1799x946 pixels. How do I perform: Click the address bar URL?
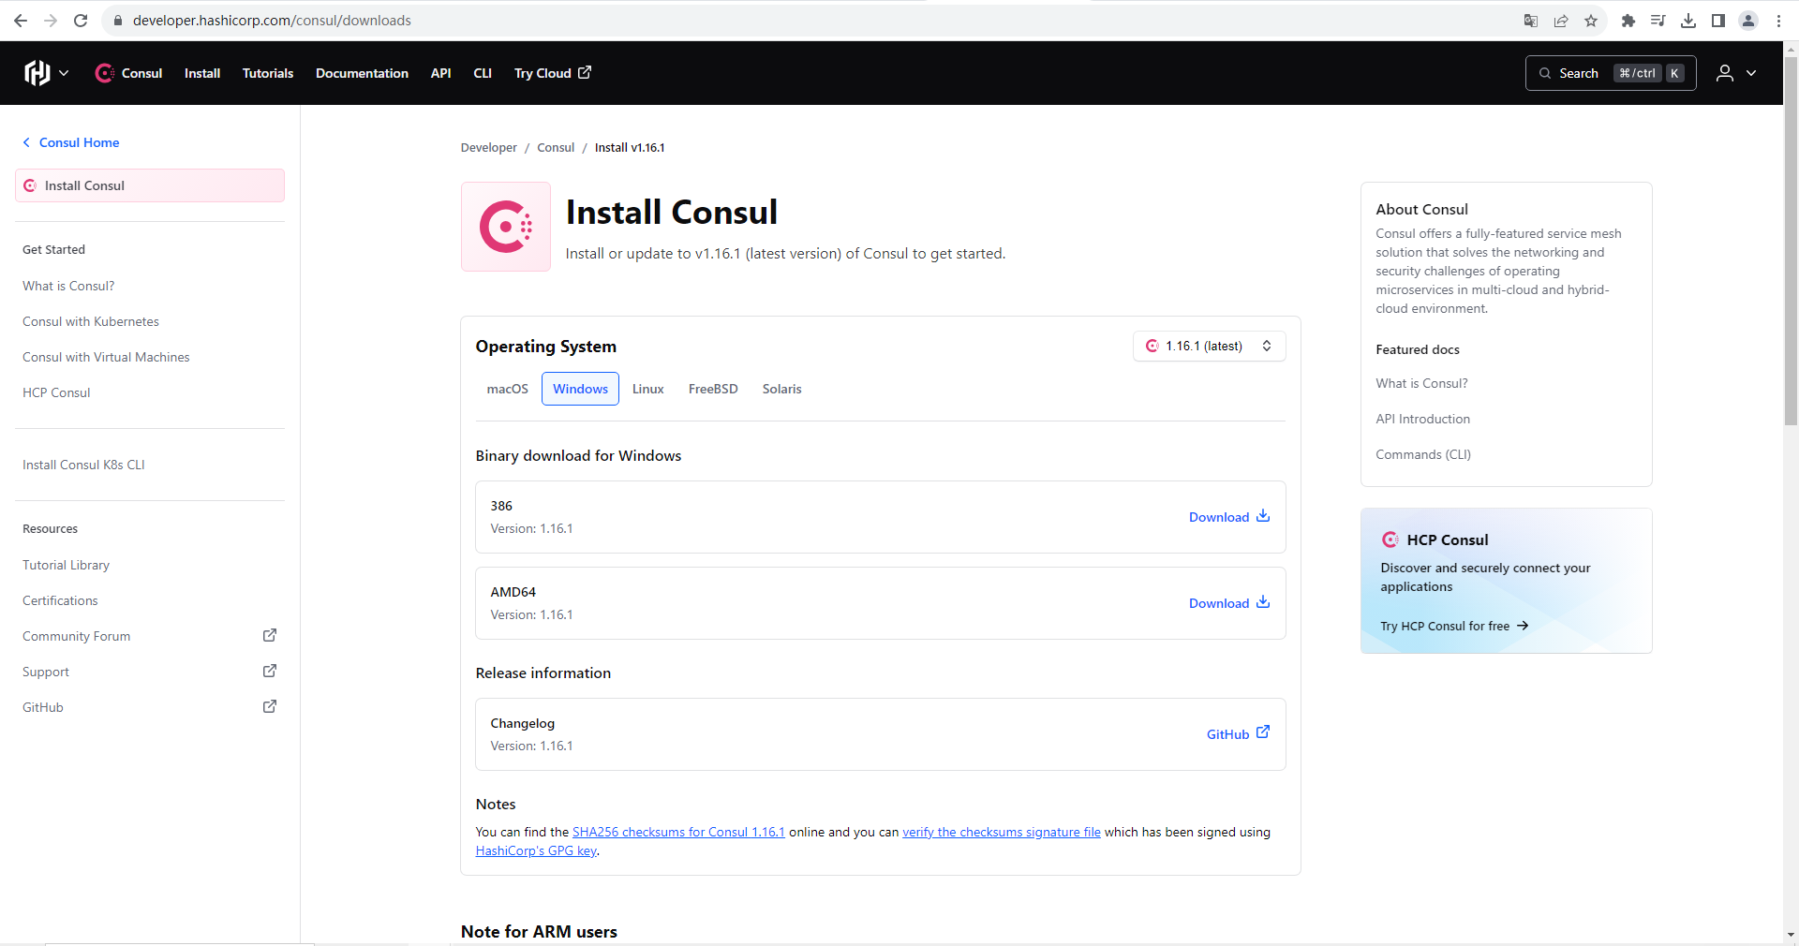pyautogui.click(x=272, y=21)
